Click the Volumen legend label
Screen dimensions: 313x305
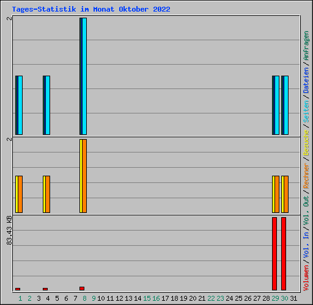pos(306,278)
